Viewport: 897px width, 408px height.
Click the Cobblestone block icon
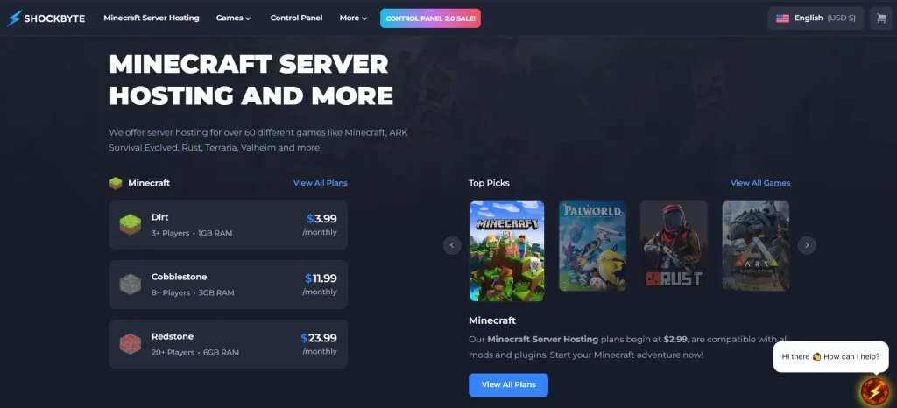point(130,284)
